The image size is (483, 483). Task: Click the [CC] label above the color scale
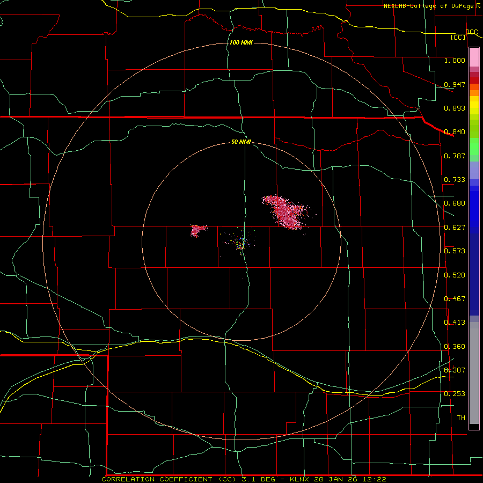(458, 37)
